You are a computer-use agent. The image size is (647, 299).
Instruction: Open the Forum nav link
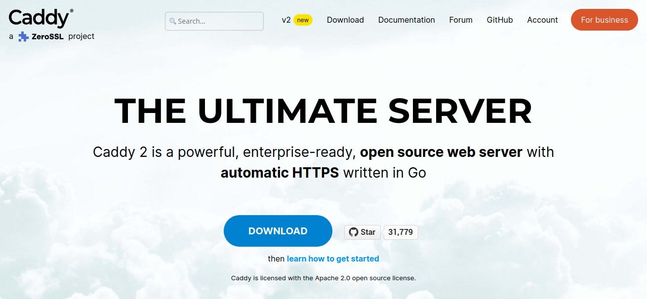point(461,20)
